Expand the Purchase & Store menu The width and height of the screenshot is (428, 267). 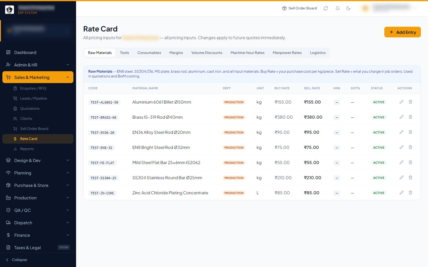[x=38, y=185]
